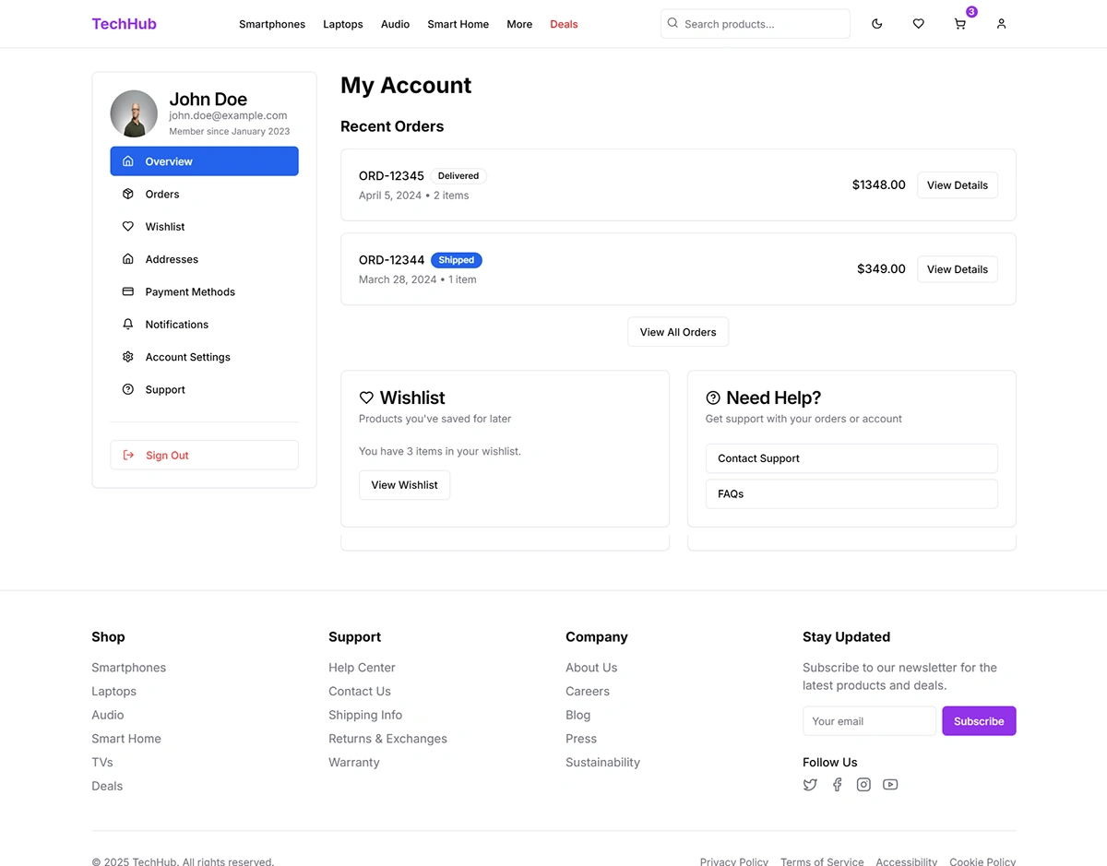This screenshot has height=866, width=1107.
Task: Select Wishlist in account sidebar
Action: click(x=204, y=226)
